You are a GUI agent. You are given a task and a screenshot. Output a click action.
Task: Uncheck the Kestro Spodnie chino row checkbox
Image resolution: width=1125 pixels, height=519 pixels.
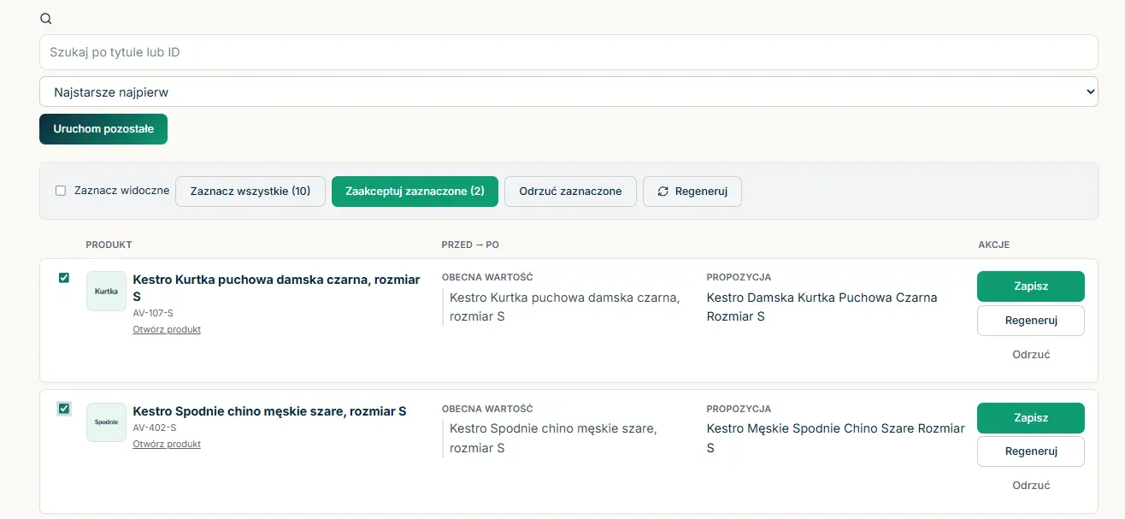point(63,409)
